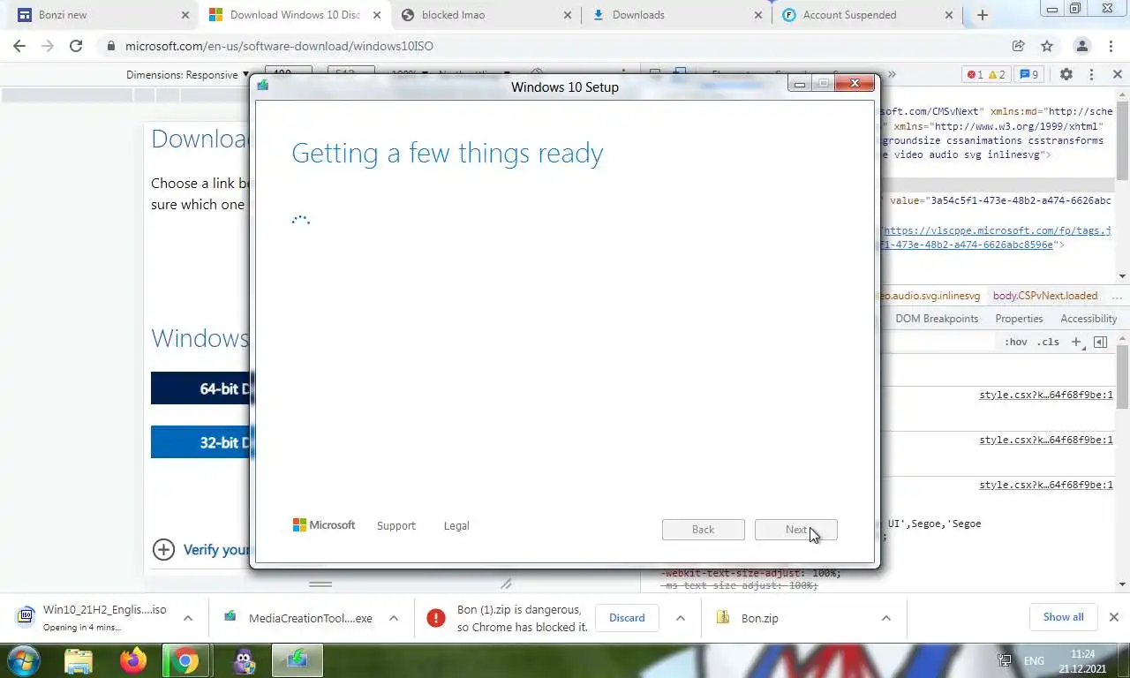Click Chrome's back navigation arrow
Image resolution: width=1130 pixels, height=678 pixels.
coord(19,46)
